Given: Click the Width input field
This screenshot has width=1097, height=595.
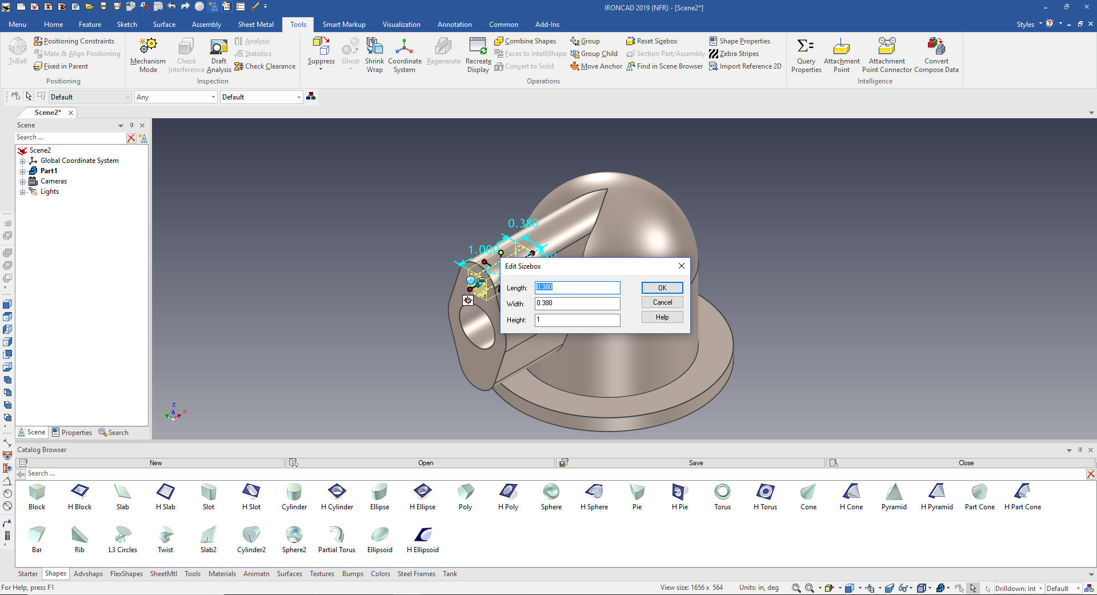Looking at the screenshot, I should click(x=577, y=304).
